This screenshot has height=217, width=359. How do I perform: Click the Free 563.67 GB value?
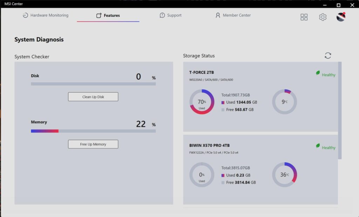[240, 110]
